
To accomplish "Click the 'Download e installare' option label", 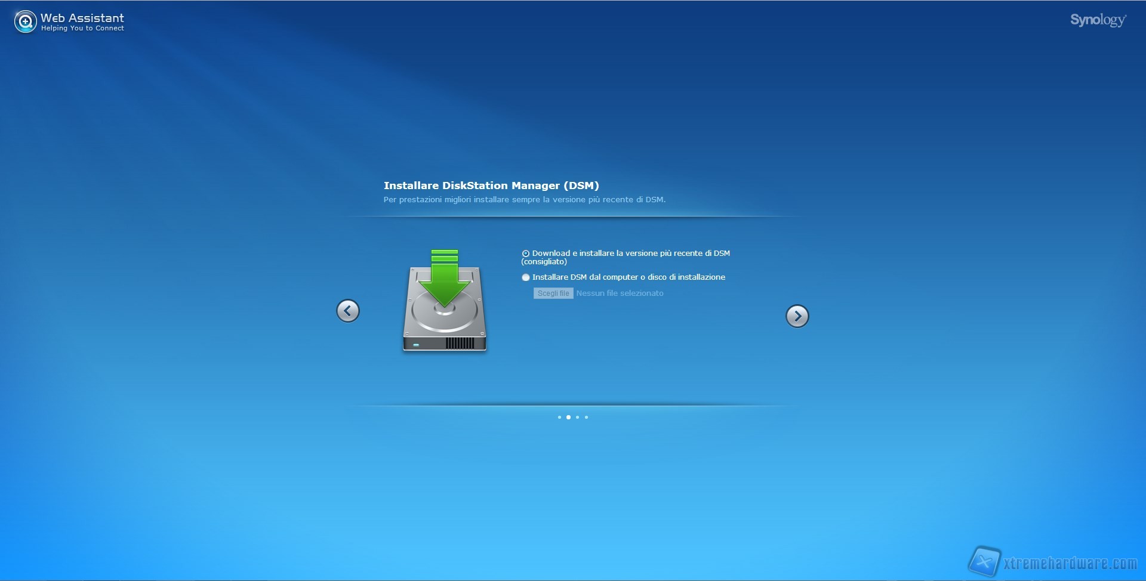I will (x=630, y=254).
